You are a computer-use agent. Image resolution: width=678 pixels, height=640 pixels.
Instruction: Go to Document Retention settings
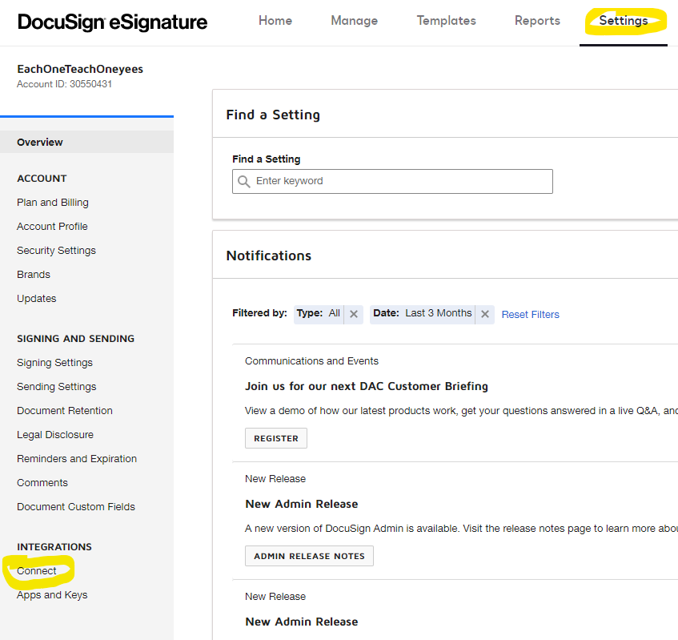tap(64, 410)
